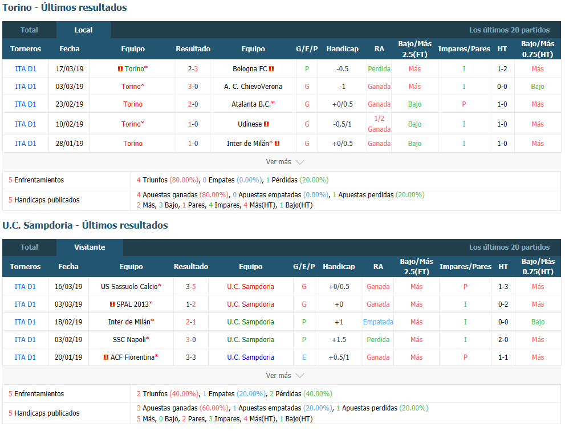Select the Visitante tab for Sampdoria results
This screenshot has width=565, height=431.
(x=90, y=247)
